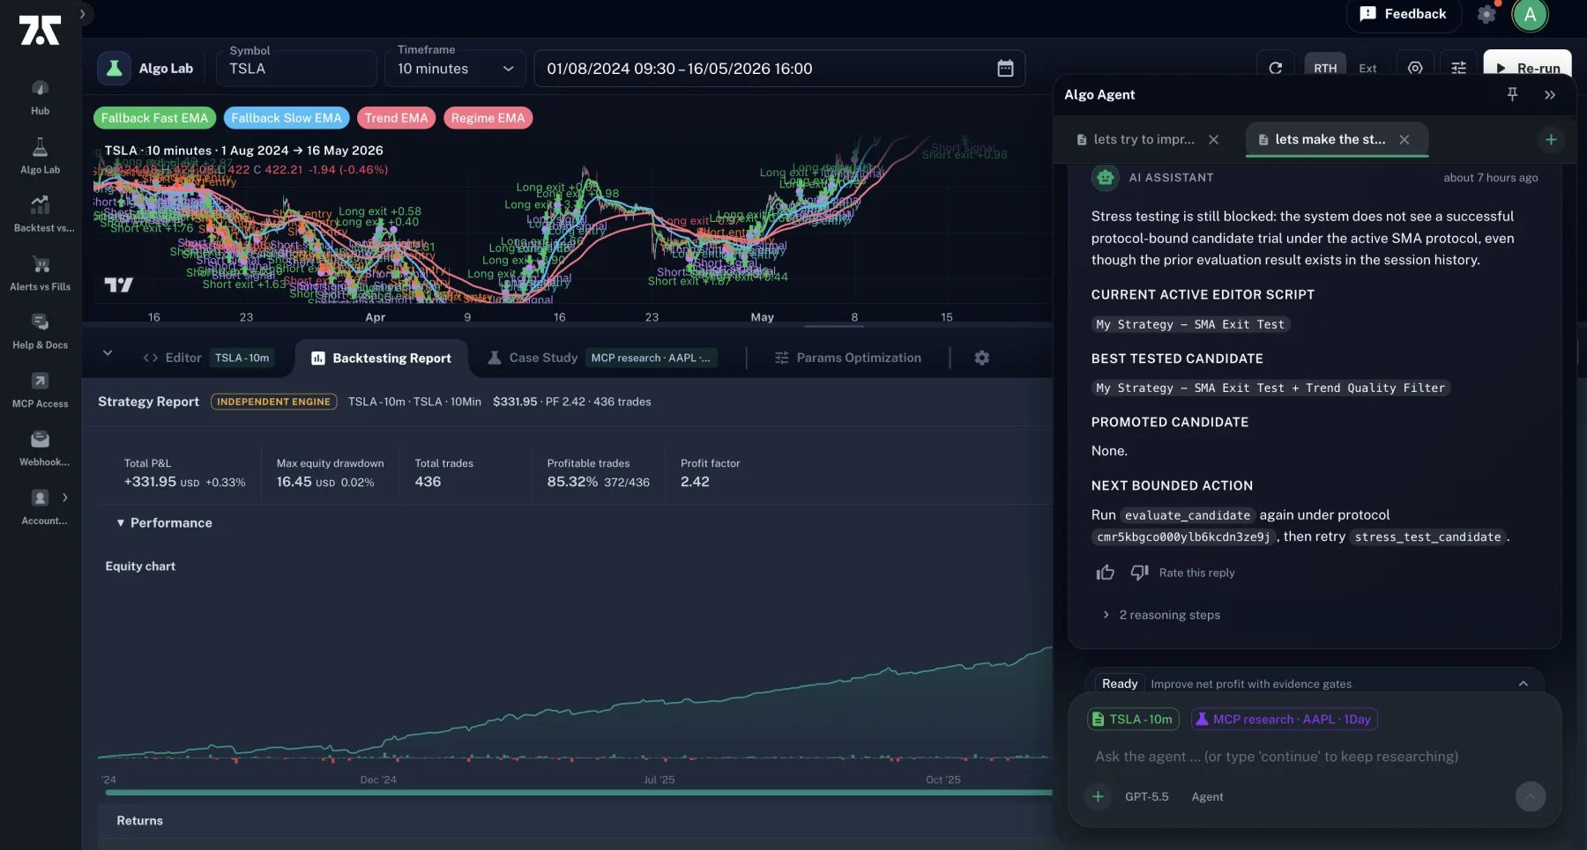
Task: Toggle Ext session mode
Action: tap(1367, 69)
